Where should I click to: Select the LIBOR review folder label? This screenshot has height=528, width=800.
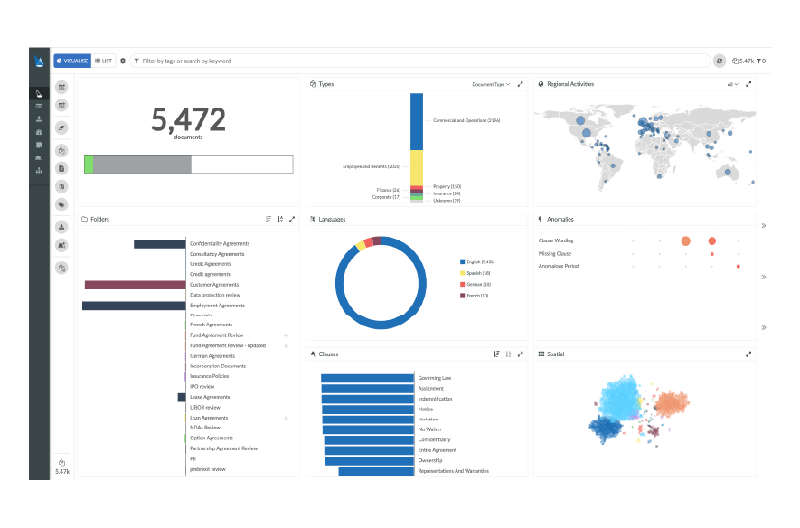point(205,408)
